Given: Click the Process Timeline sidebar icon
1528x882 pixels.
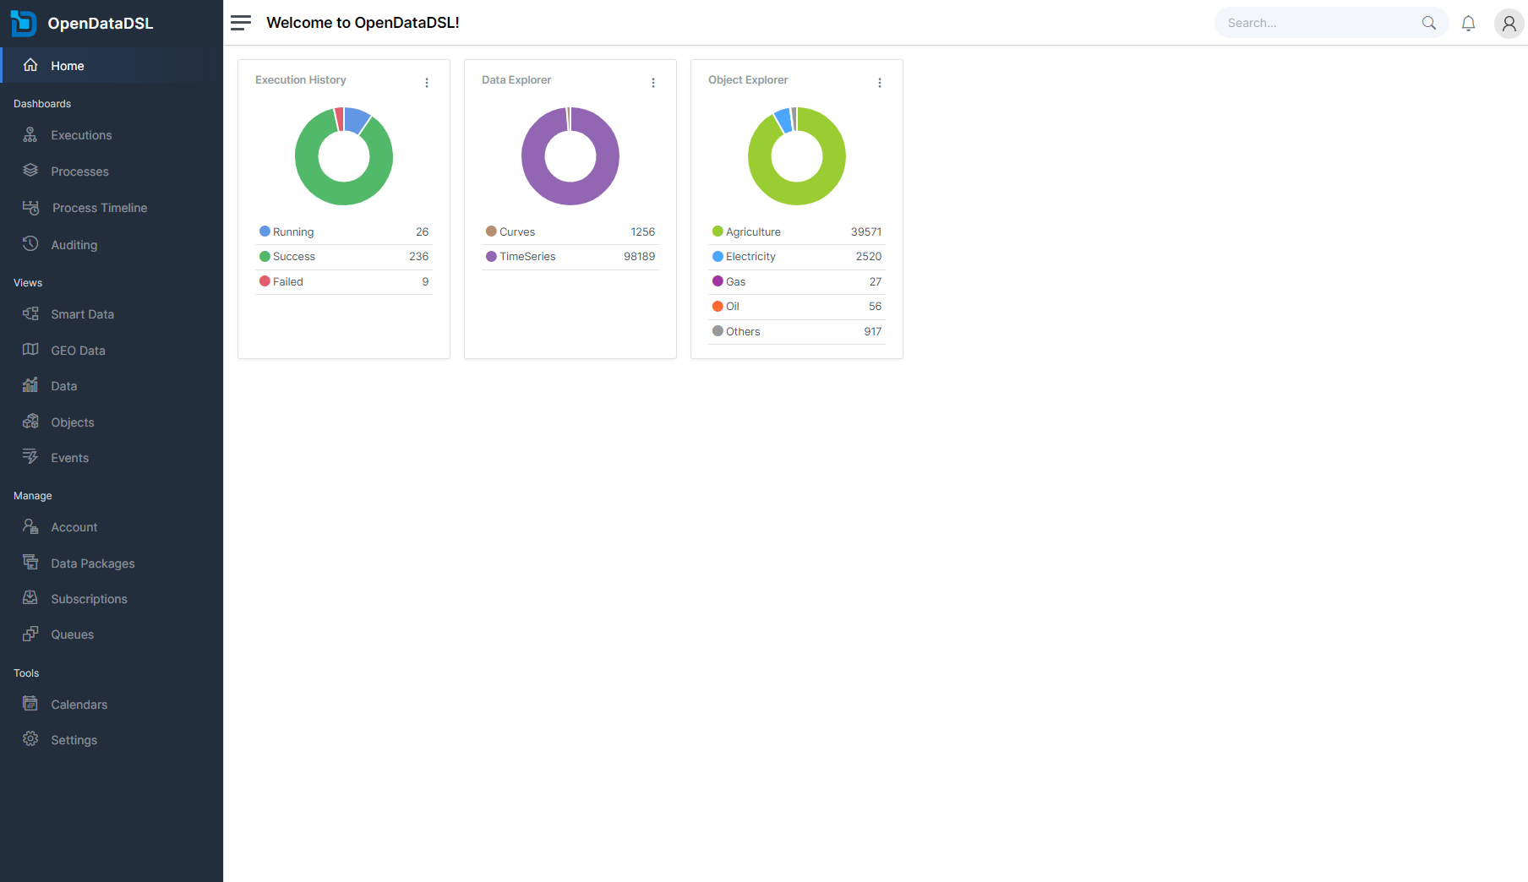Looking at the screenshot, I should (x=31, y=208).
